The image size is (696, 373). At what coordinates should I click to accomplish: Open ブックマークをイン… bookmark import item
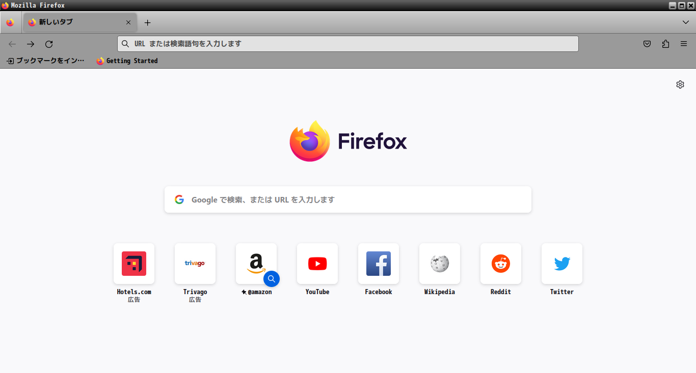point(45,61)
